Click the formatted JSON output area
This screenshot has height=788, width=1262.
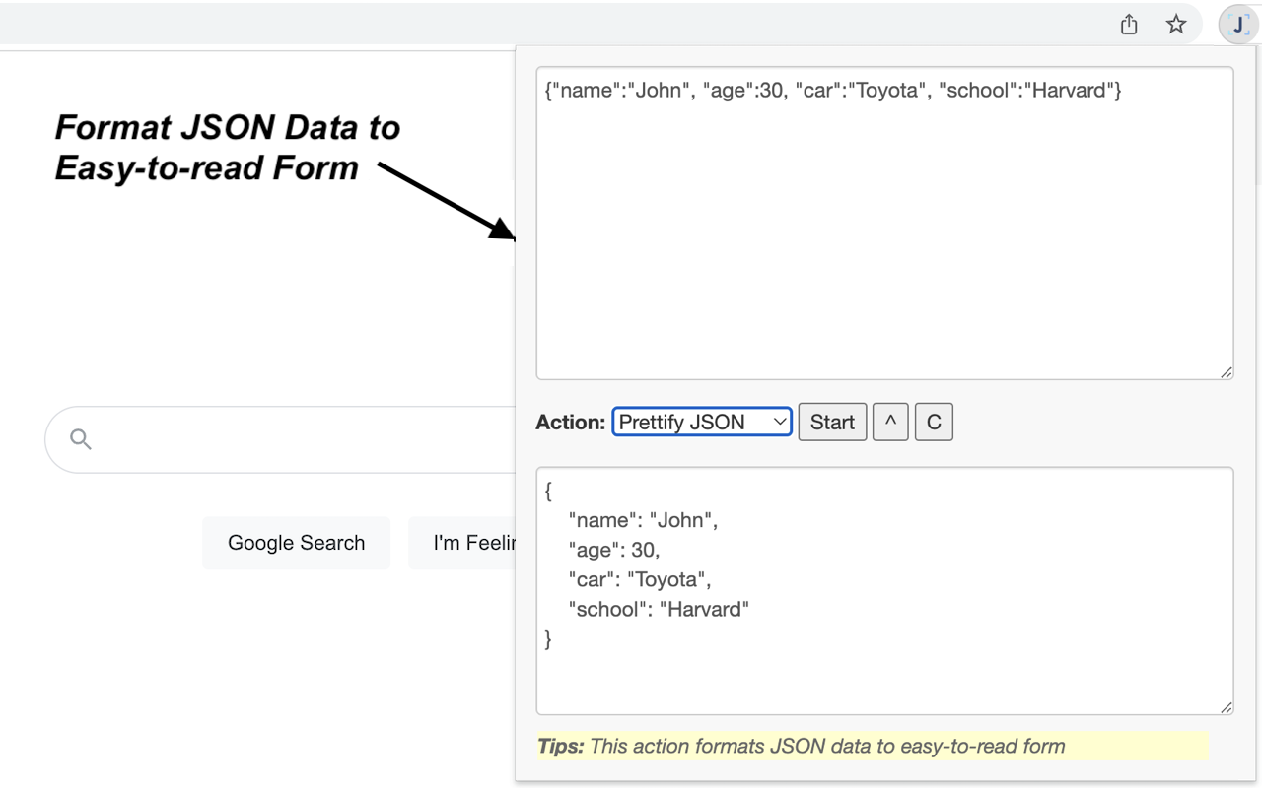coord(884,591)
